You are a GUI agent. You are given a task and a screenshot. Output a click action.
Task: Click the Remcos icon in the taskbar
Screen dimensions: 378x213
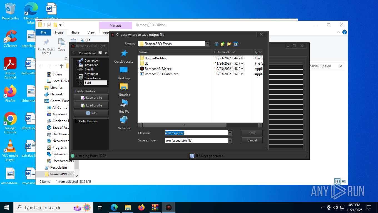[x=169, y=207]
